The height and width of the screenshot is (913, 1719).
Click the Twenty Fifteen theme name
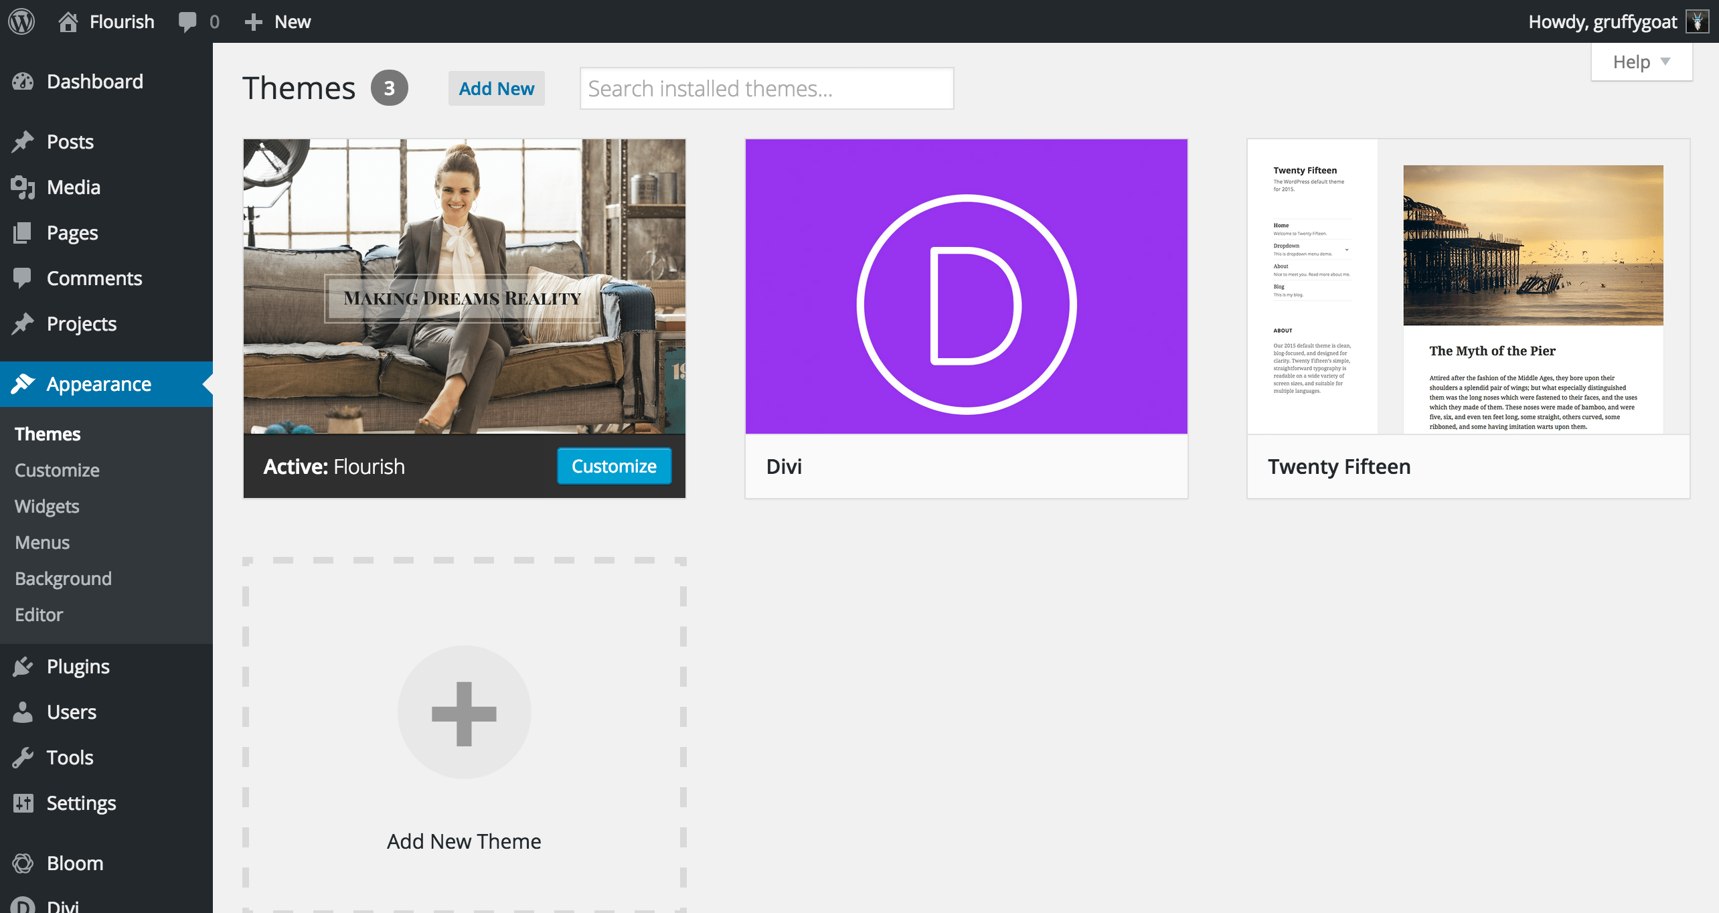1339,467
